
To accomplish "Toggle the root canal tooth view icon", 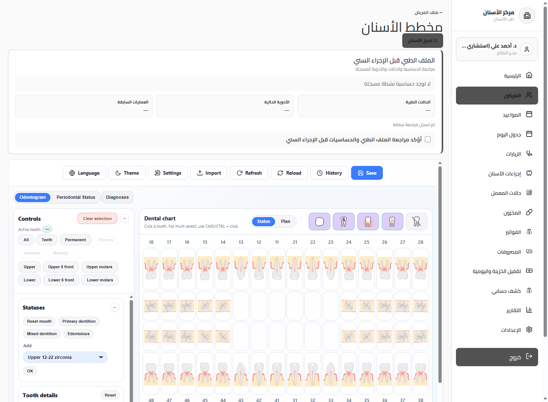I will (344, 221).
